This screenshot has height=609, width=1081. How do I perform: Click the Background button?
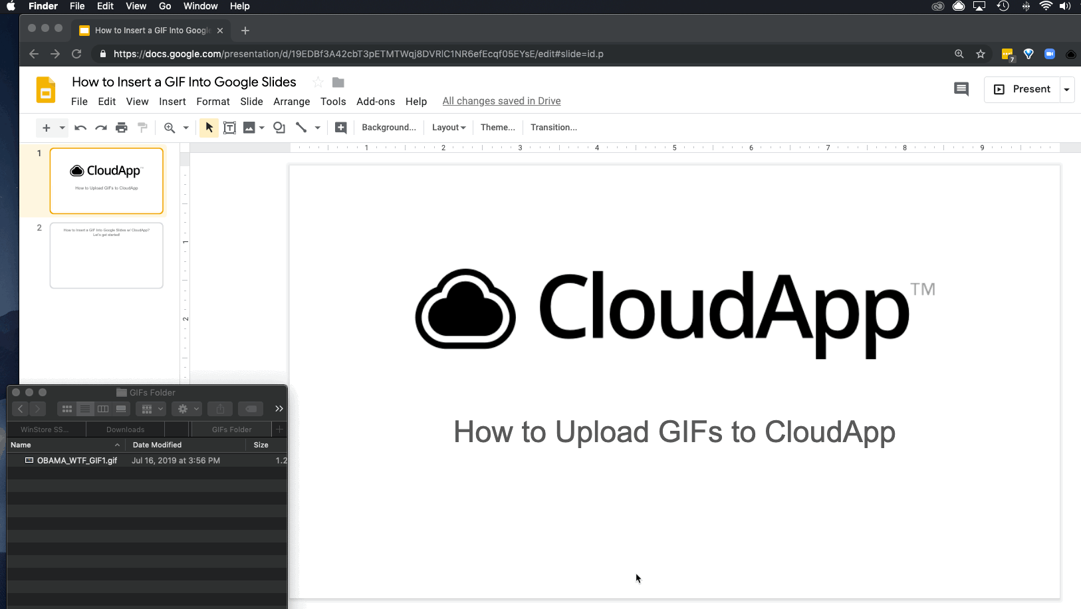388,127
